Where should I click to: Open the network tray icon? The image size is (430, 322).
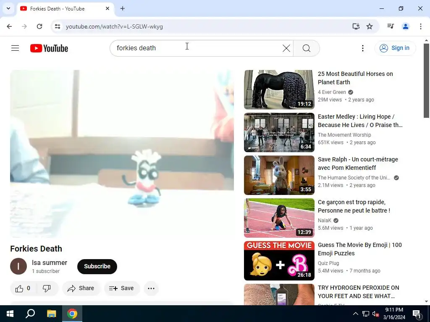click(365, 314)
